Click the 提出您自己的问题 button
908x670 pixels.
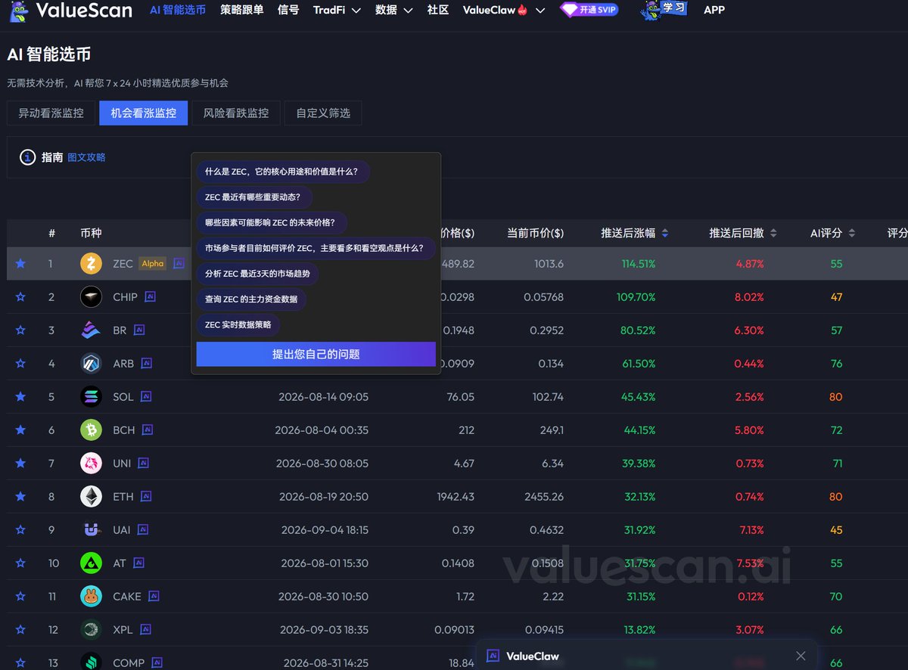point(316,354)
